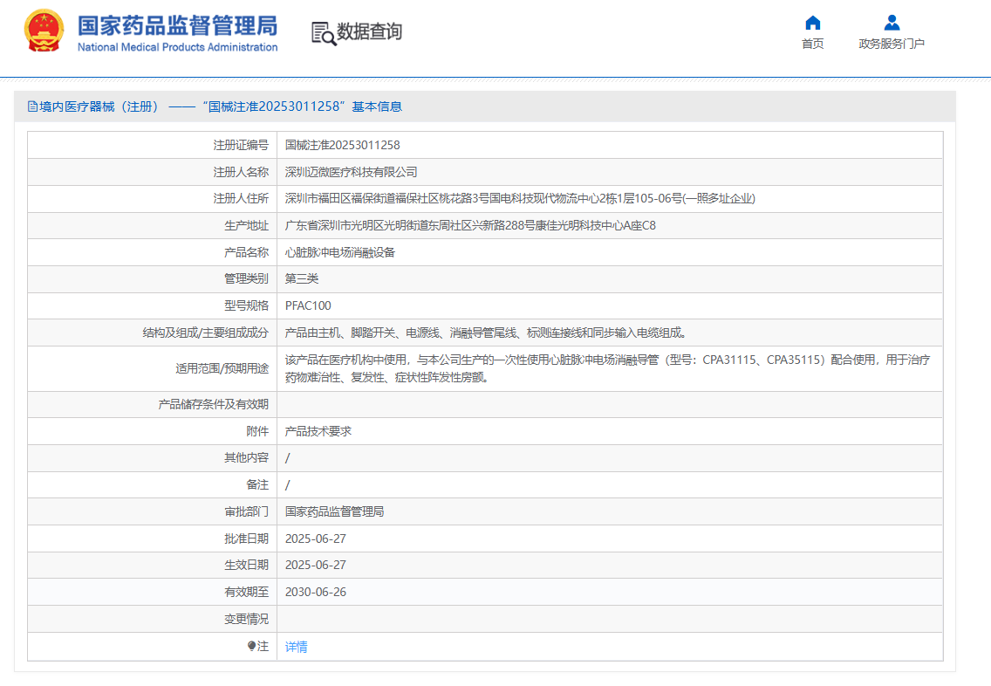Click the 生效日期 value 2025-06-27

316,566
